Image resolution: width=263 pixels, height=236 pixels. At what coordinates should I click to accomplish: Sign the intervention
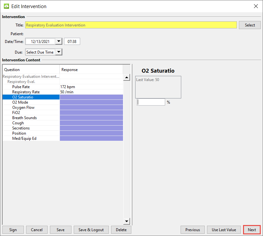(x=13, y=230)
